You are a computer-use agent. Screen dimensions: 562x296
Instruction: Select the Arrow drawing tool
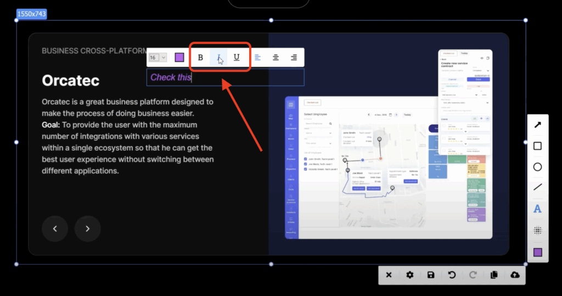(x=538, y=125)
